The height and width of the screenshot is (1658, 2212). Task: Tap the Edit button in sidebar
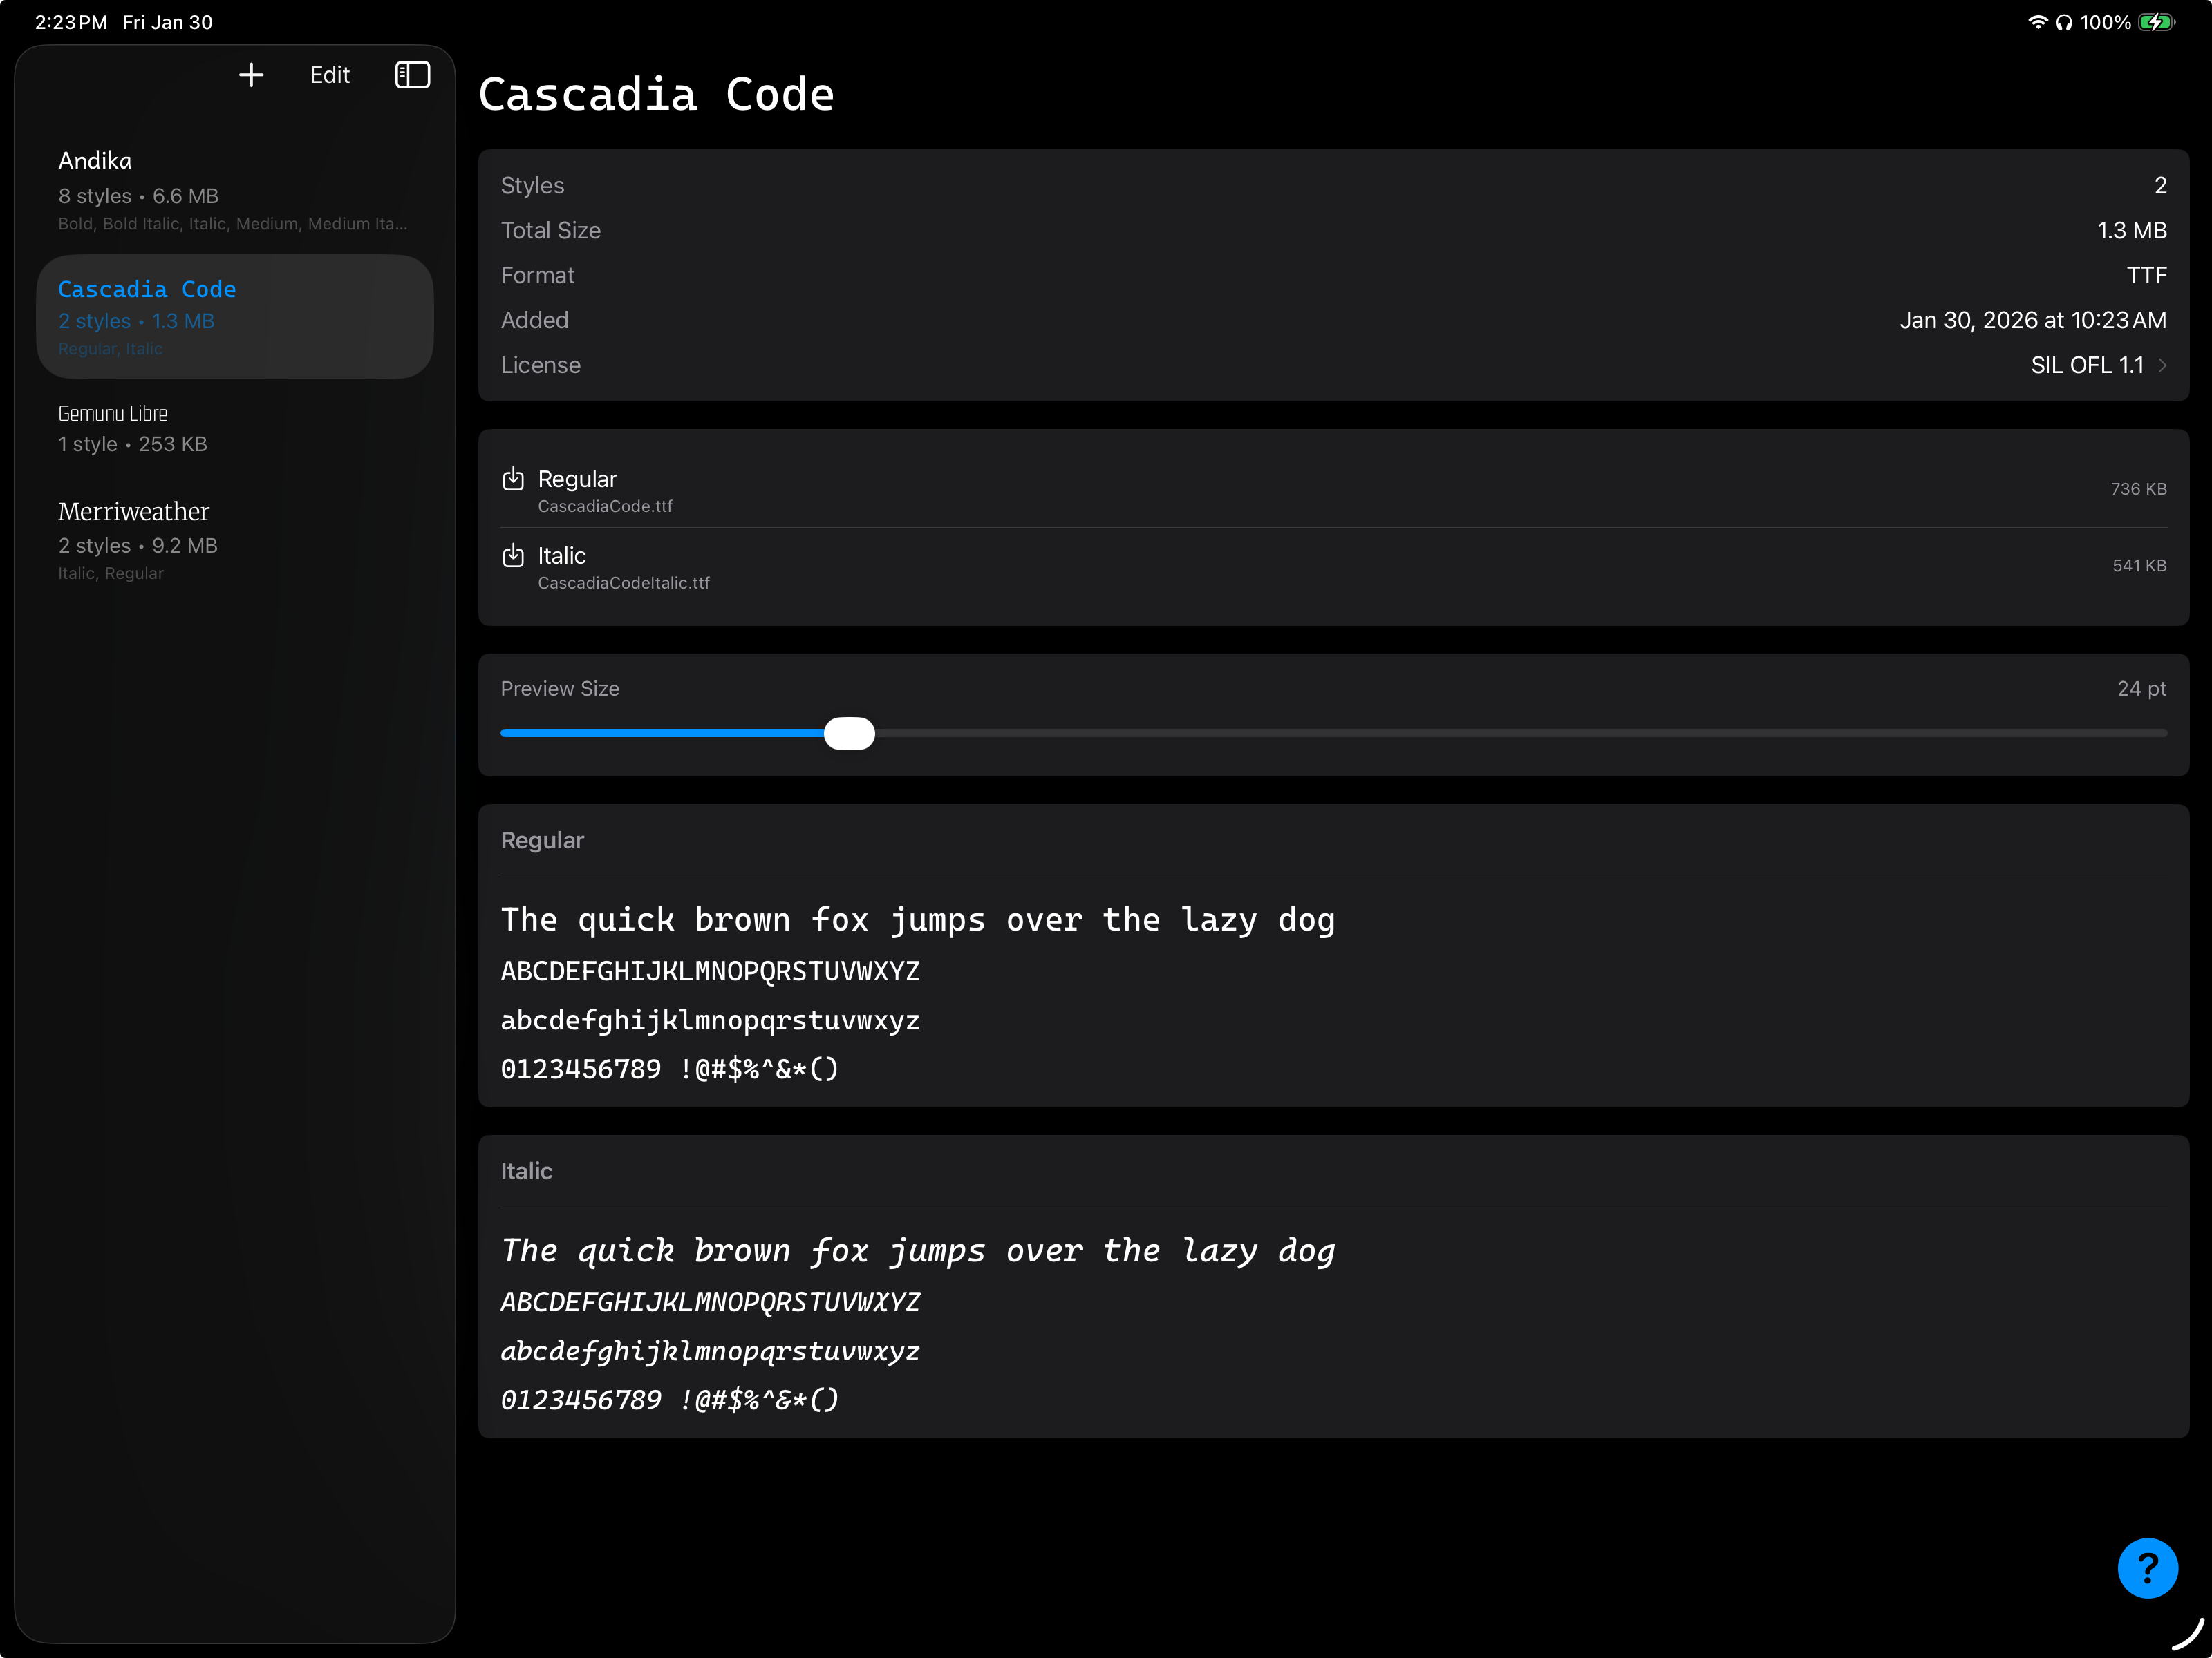pos(329,75)
